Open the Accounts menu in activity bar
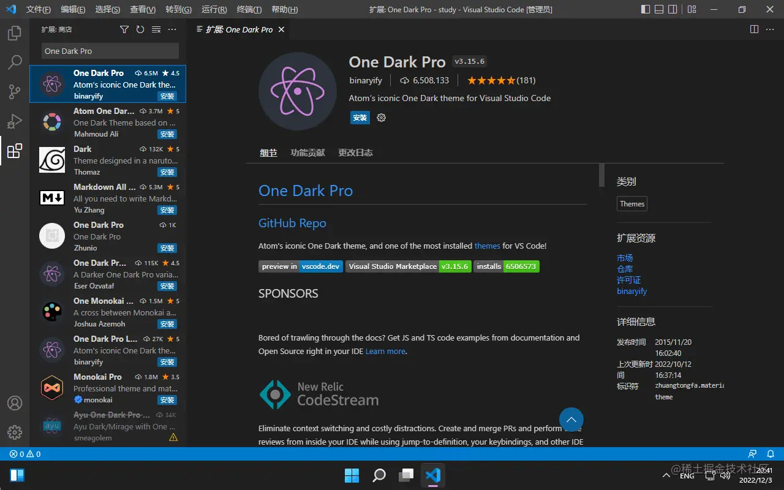This screenshot has width=784, height=490. coord(15,403)
